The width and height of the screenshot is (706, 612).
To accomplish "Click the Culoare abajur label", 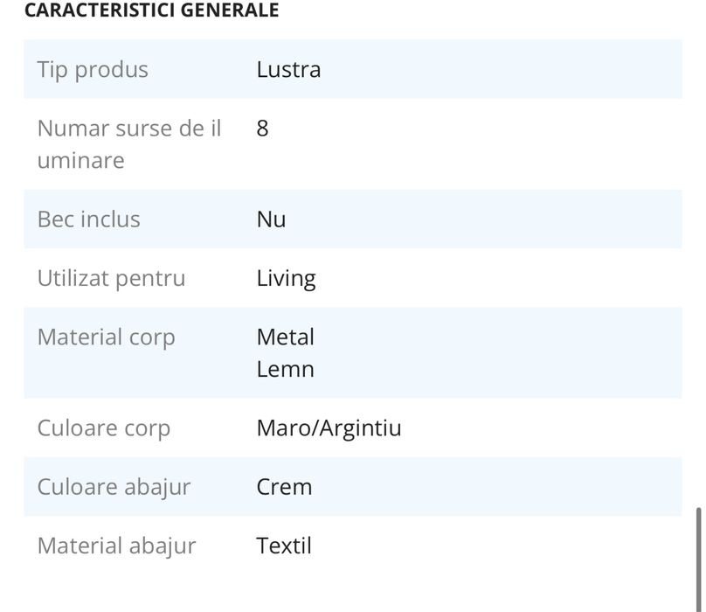I will coord(114,487).
